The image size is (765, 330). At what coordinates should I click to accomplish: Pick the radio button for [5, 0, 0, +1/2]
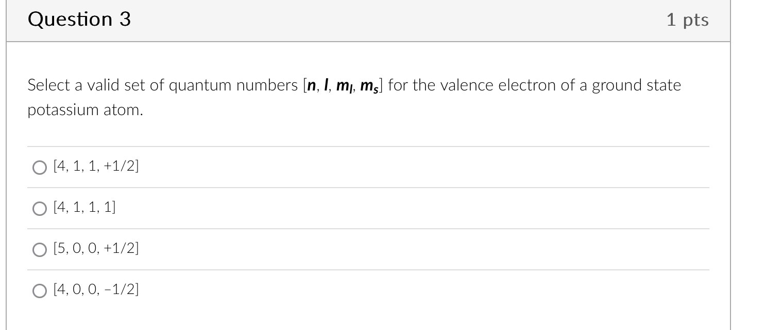click(x=40, y=250)
